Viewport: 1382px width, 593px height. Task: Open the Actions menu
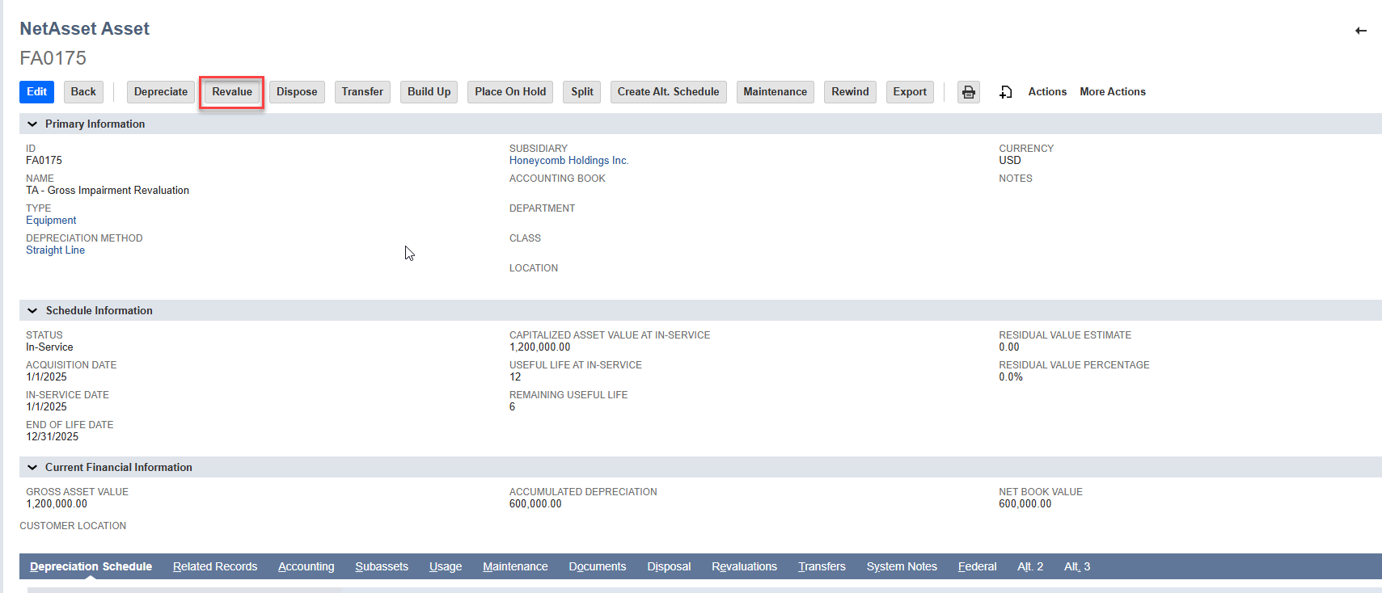tap(1046, 92)
